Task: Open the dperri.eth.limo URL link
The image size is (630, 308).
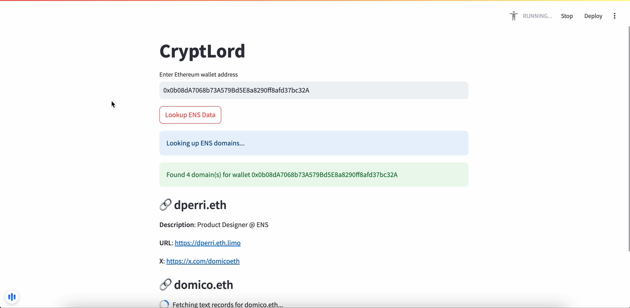Action: (x=207, y=243)
